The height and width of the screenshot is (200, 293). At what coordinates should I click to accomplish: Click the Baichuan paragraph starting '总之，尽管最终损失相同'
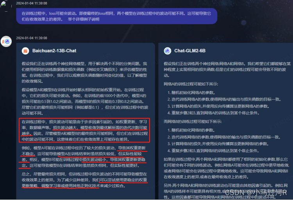coord(84,180)
